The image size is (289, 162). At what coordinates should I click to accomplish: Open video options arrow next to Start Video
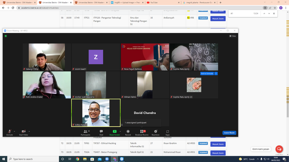pyautogui.click(x=29, y=131)
